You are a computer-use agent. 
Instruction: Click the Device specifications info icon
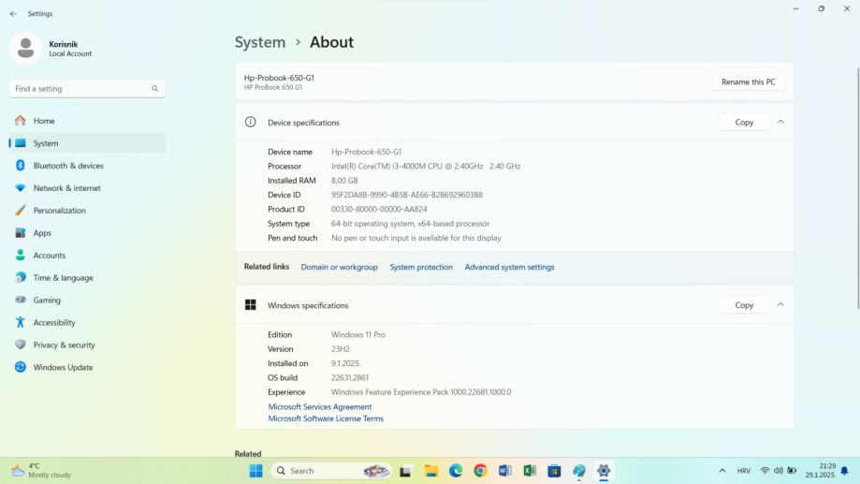coord(250,123)
